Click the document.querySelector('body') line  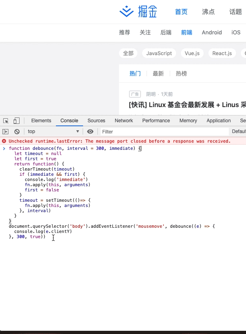point(112,226)
